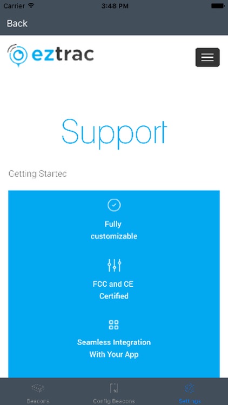Click the eztrac beacon logo icon
The height and width of the screenshot is (405, 228).
click(17, 55)
